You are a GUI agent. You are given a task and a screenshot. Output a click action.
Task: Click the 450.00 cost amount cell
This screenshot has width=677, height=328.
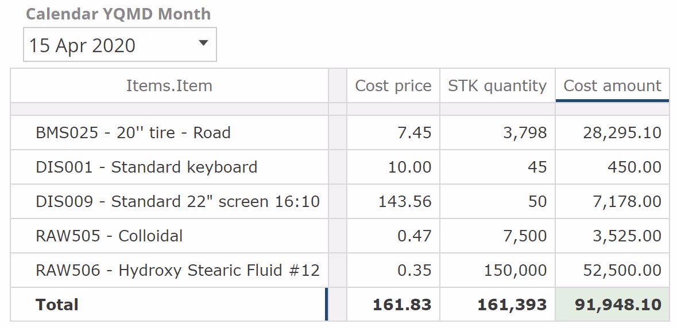635,167
